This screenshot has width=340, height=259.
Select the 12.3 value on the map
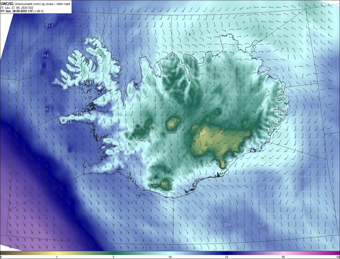coord(261,188)
